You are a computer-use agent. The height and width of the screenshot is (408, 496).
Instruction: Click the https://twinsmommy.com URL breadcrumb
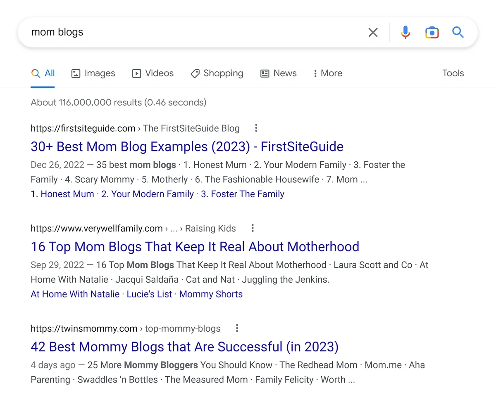tap(84, 328)
